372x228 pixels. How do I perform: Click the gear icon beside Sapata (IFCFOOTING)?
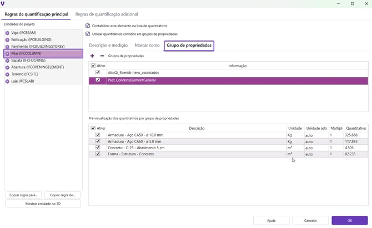(x=7, y=60)
